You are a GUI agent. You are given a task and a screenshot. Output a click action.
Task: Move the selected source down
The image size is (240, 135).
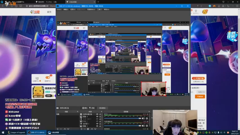pyautogui.click(x=95, y=129)
